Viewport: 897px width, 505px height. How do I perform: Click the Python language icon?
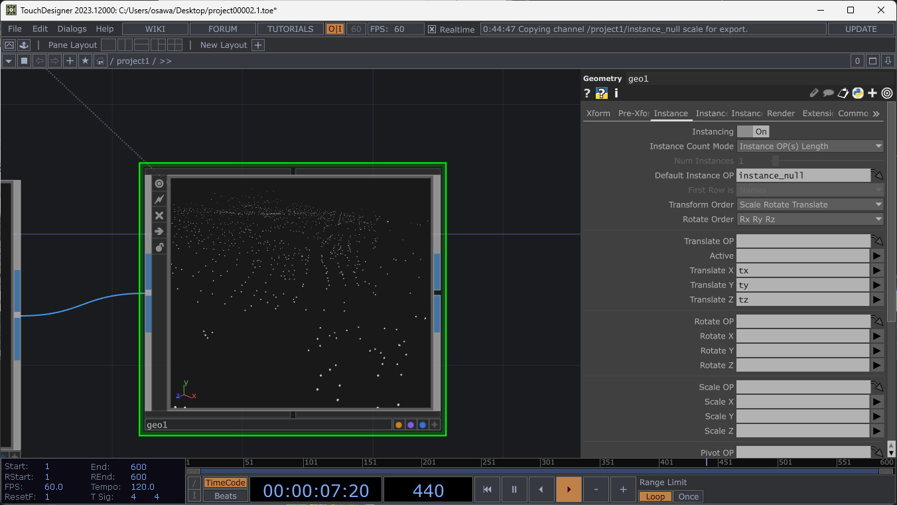(x=858, y=94)
